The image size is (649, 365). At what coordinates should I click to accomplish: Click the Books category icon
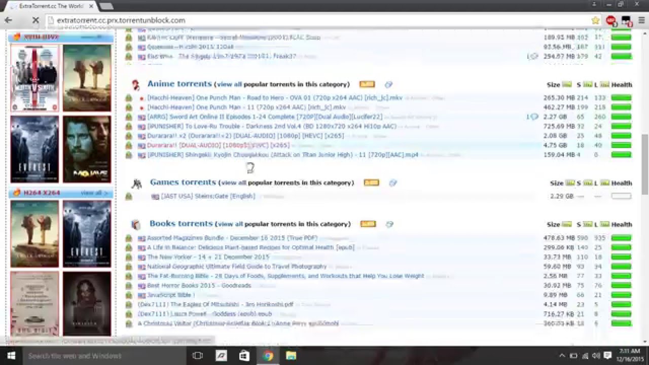(x=135, y=225)
